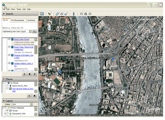Open The Life and Times of John Muir link

[x=23, y=90]
